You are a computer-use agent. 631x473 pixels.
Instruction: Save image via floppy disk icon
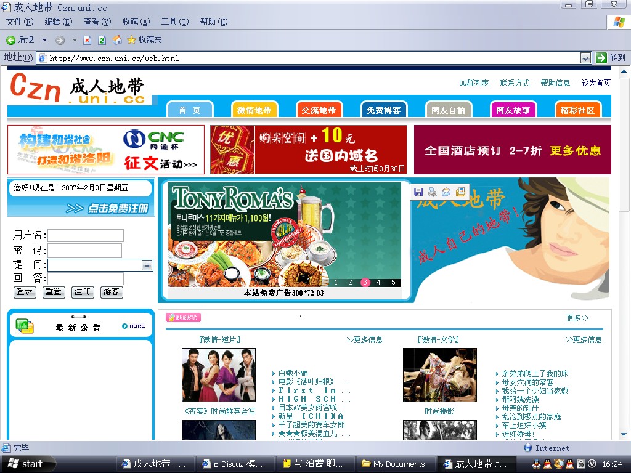point(418,192)
